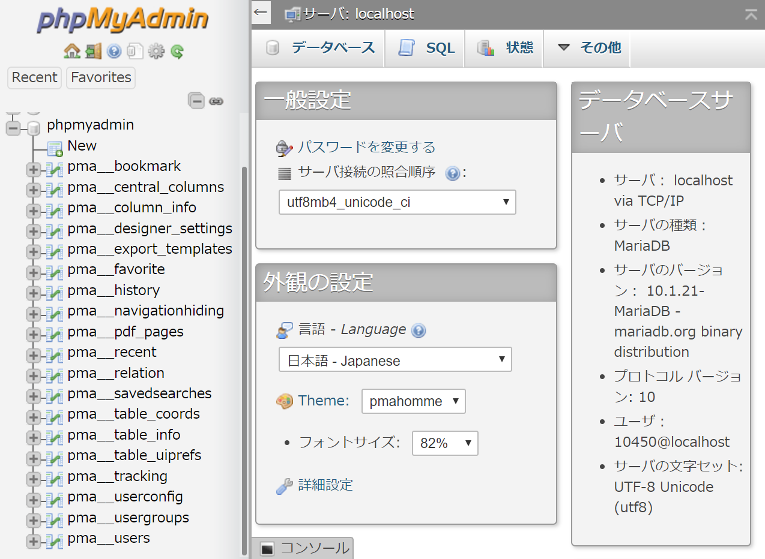
Task: Click the wrench icon beside 詳細設定
Action: pyautogui.click(x=285, y=486)
